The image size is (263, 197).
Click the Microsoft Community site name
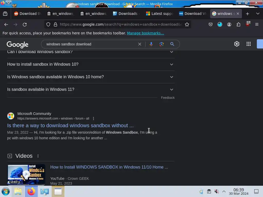pos(34,114)
